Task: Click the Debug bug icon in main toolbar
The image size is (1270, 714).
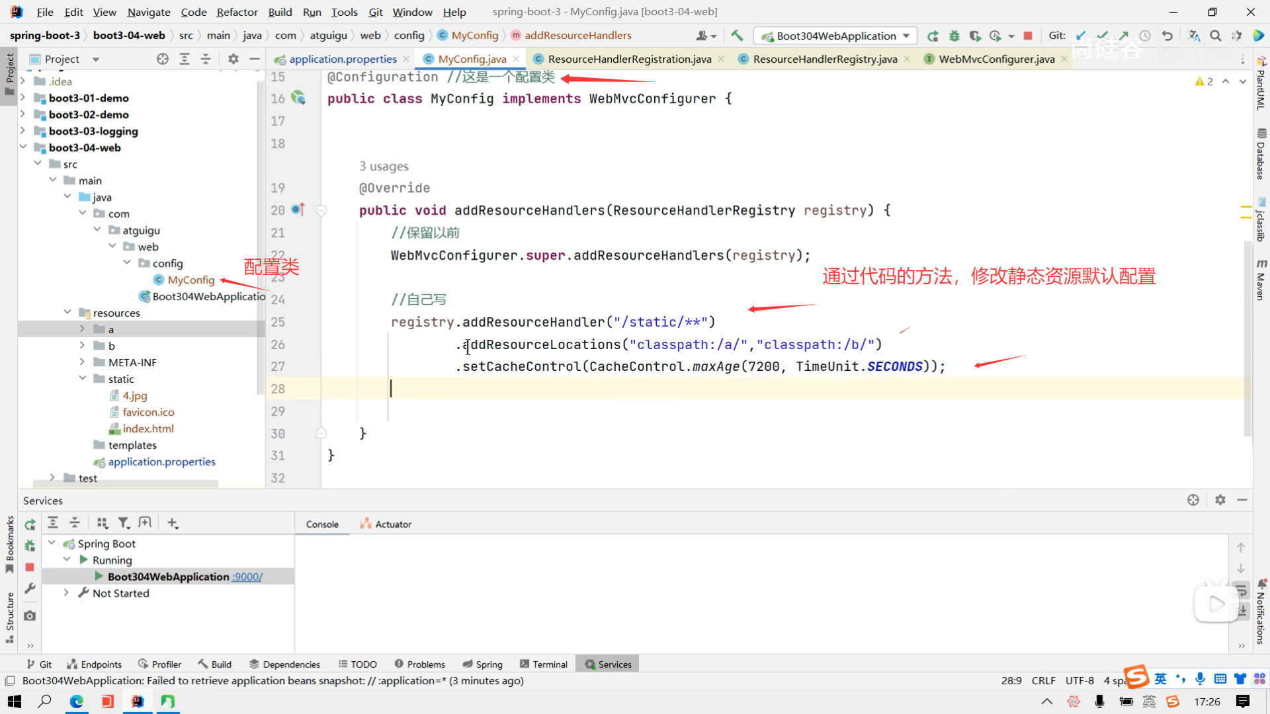Action: click(954, 36)
